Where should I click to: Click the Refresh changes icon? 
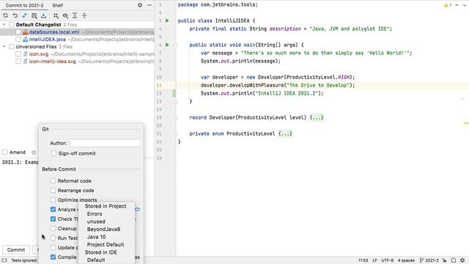coord(5,15)
